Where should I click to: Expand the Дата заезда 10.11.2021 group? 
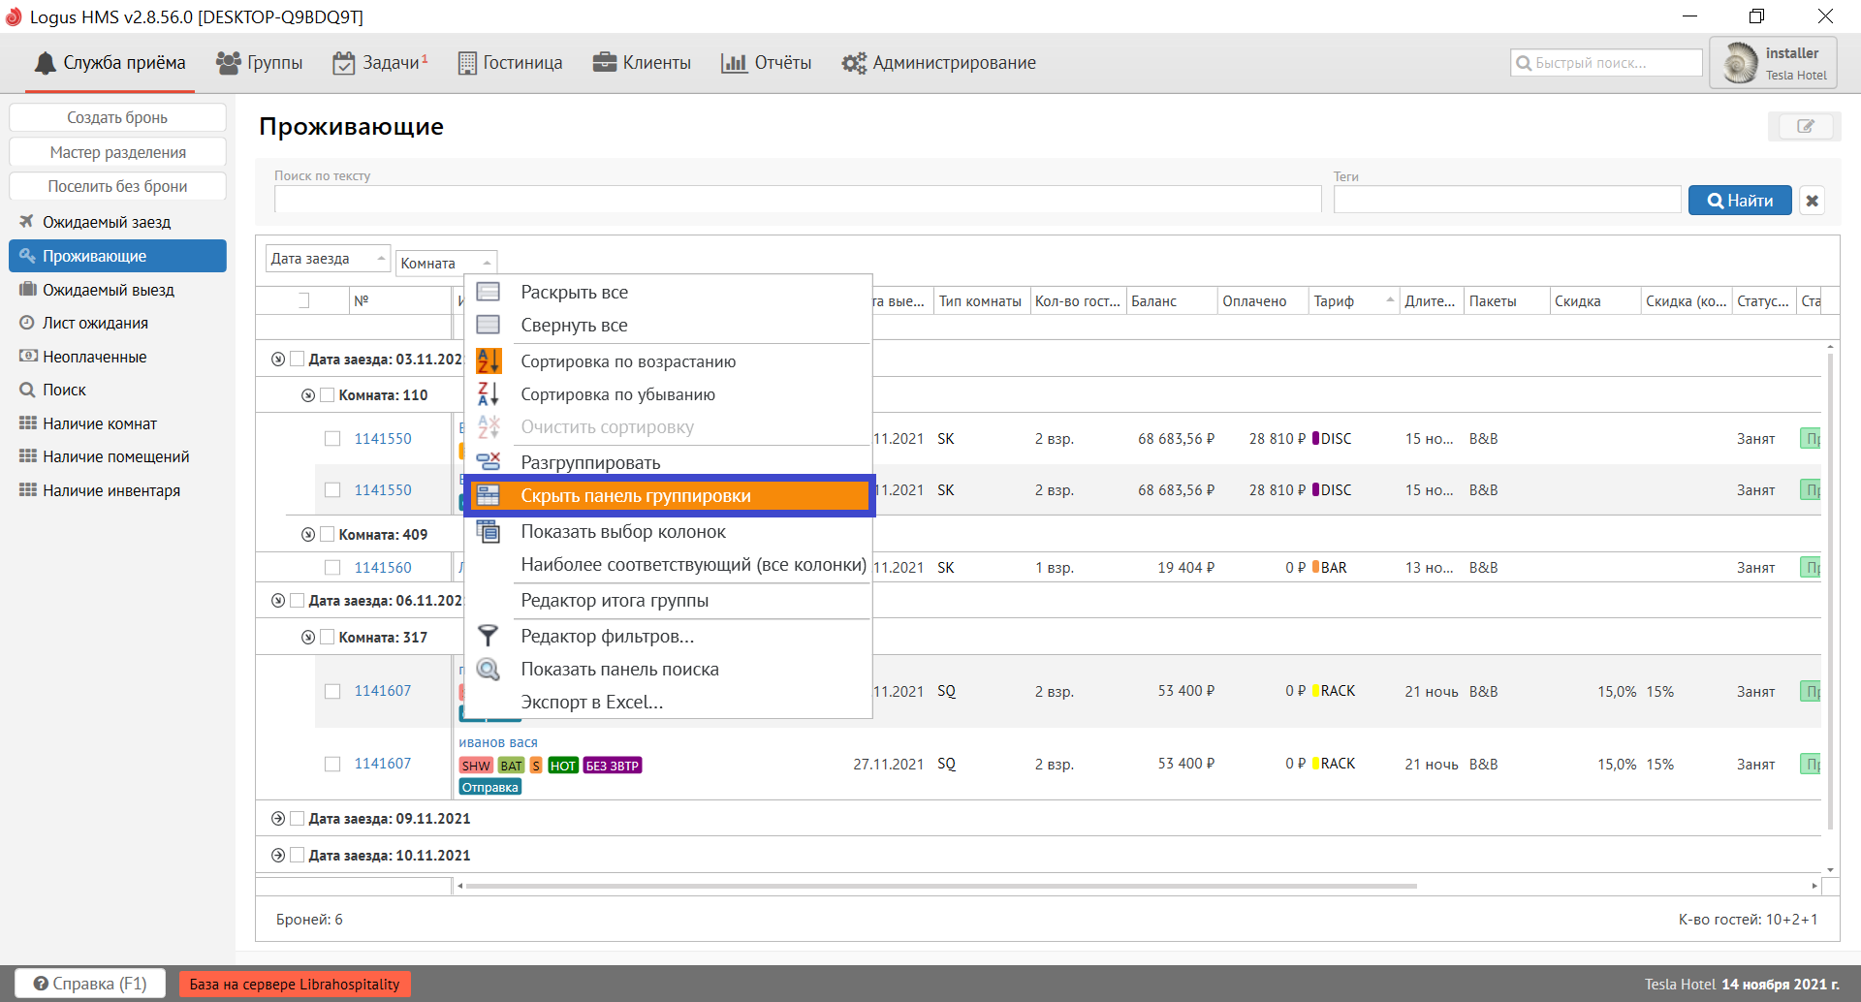(278, 856)
